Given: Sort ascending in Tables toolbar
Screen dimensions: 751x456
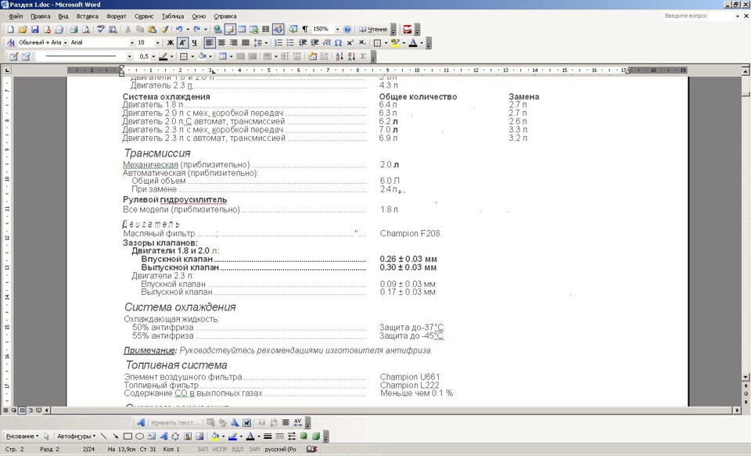Looking at the screenshot, I should [x=339, y=56].
